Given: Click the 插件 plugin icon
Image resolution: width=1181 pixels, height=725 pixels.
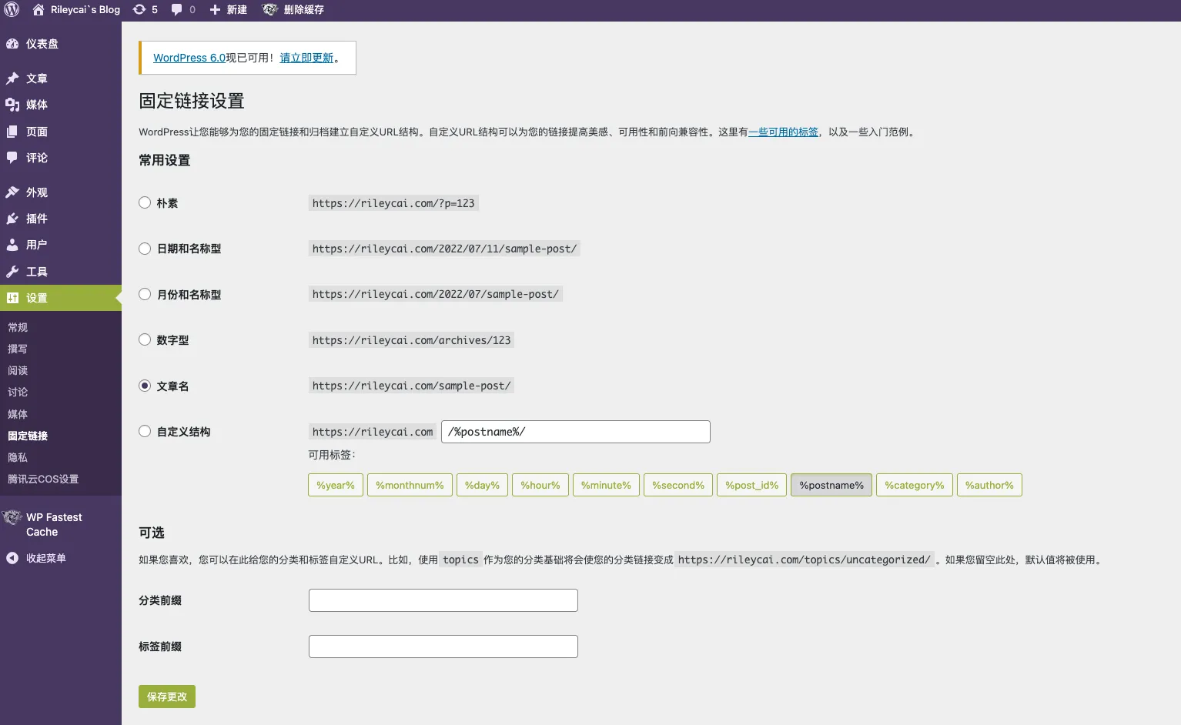Looking at the screenshot, I should click(x=12, y=219).
